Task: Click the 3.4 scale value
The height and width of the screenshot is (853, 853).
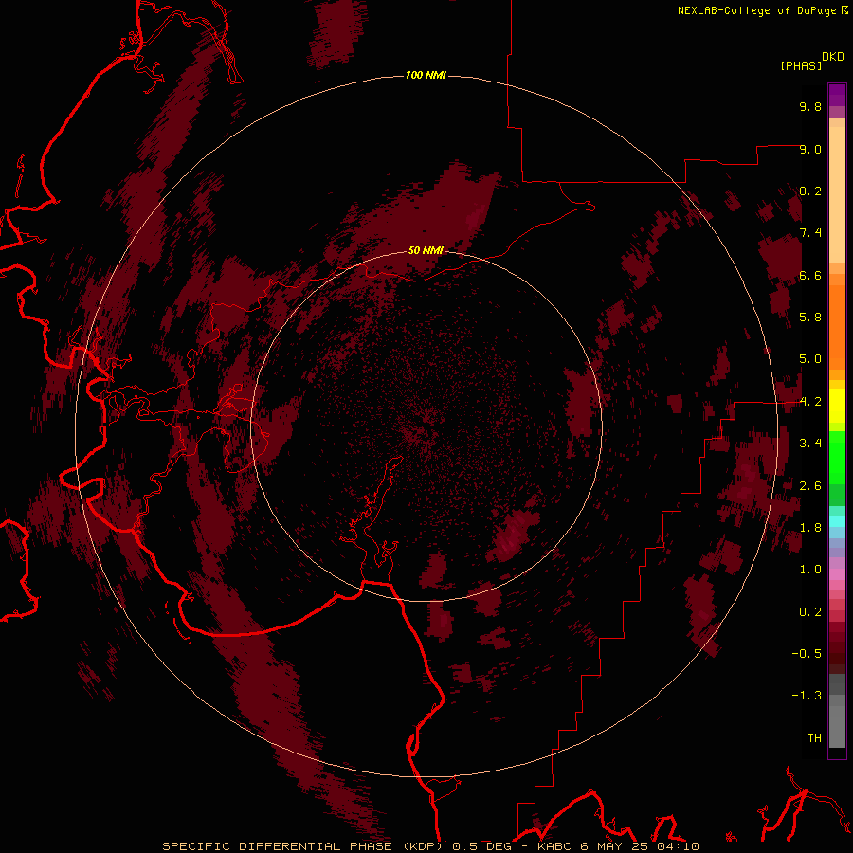Action: (810, 444)
